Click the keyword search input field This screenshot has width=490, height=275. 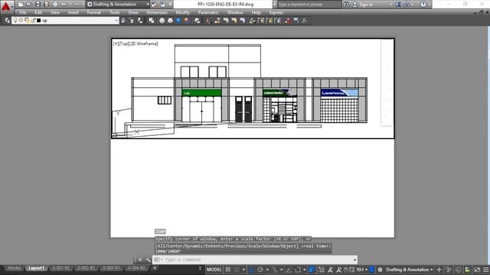point(309,5)
